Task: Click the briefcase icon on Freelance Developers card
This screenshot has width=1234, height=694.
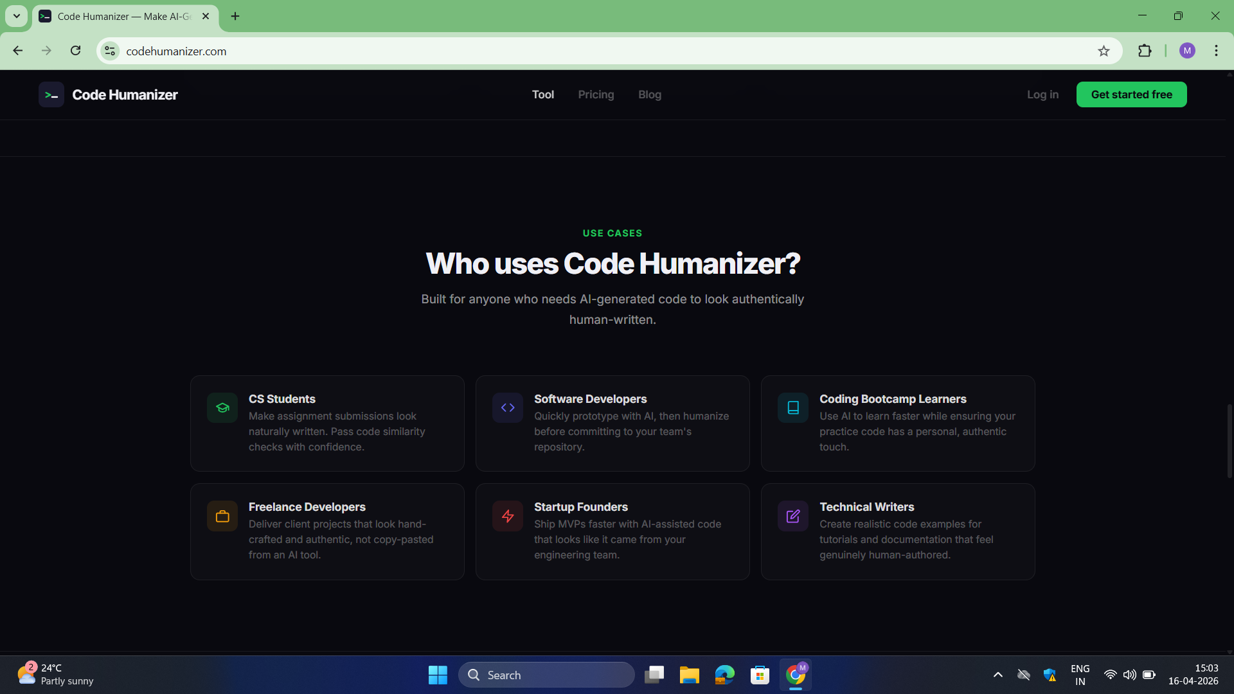Action: tap(222, 515)
